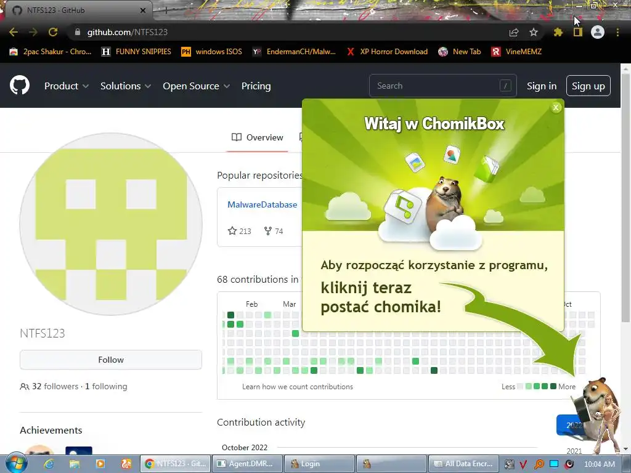Go back with the browser back arrow
Screen dimensions: 631x473
[x=14, y=32]
